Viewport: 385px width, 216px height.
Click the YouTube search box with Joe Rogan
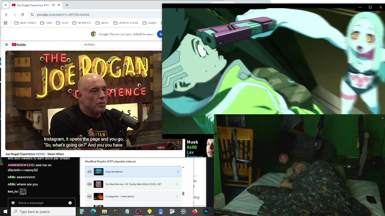click(122, 44)
